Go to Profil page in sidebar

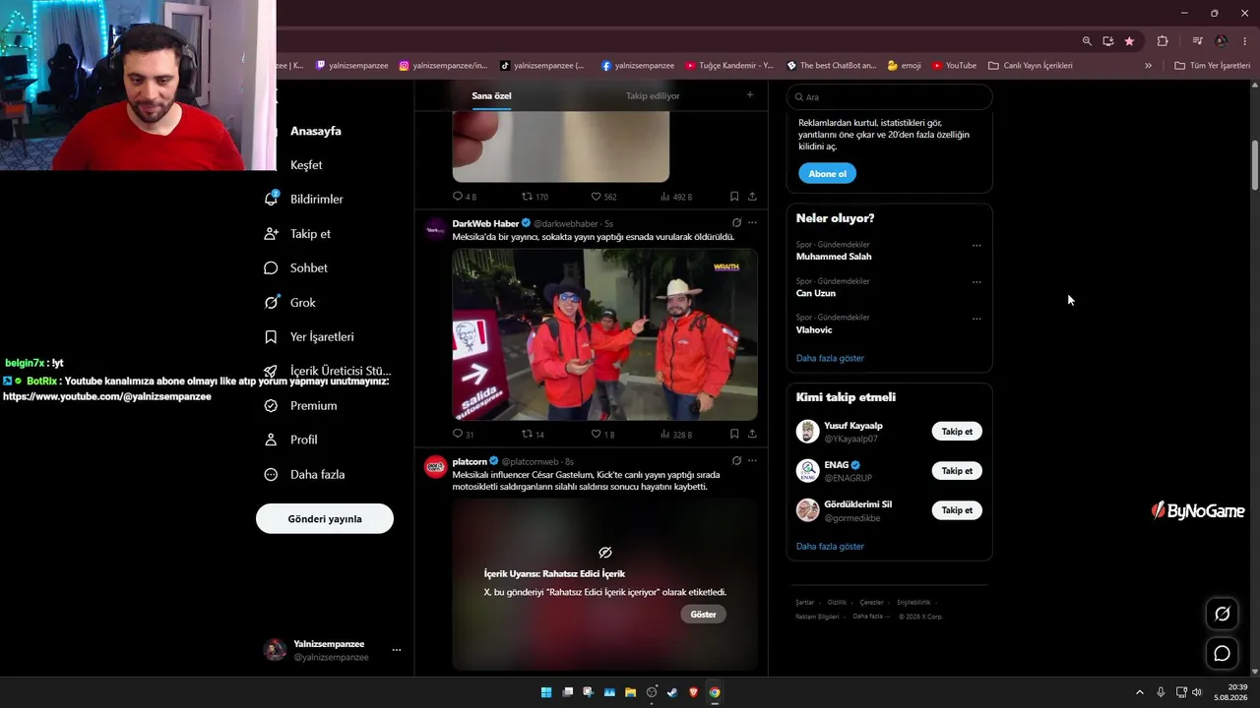(x=290, y=440)
